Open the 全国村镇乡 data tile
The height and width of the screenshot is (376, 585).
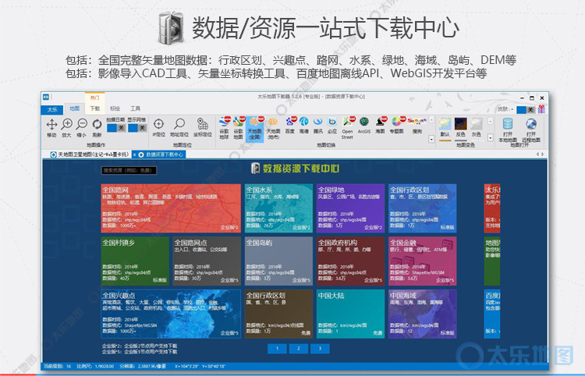click(x=135, y=261)
